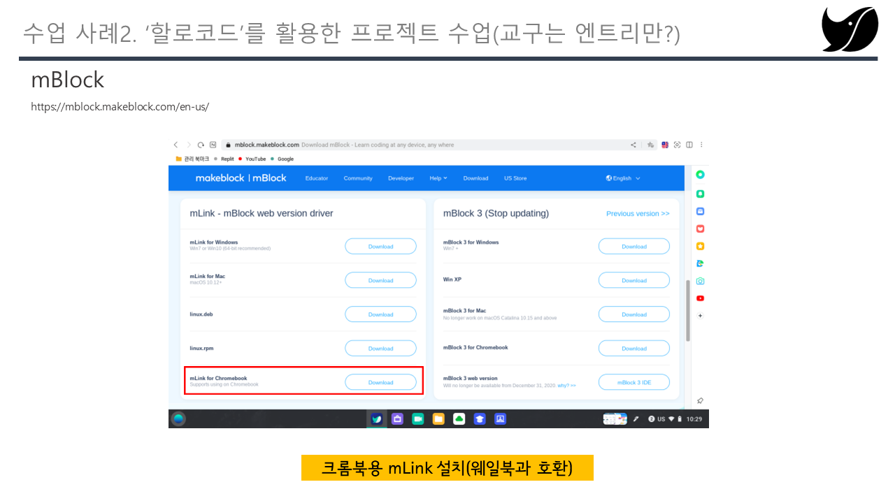
Task: Open the Previous version >> link
Action: pos(638,214)
